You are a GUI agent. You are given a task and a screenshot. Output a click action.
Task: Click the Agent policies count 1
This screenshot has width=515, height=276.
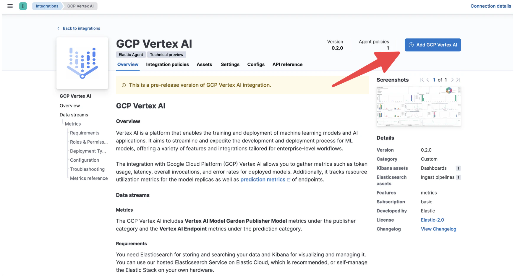coord(388,48)
